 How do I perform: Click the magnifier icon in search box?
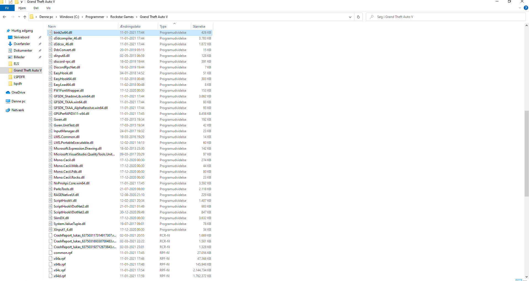(x=372, y=17)
